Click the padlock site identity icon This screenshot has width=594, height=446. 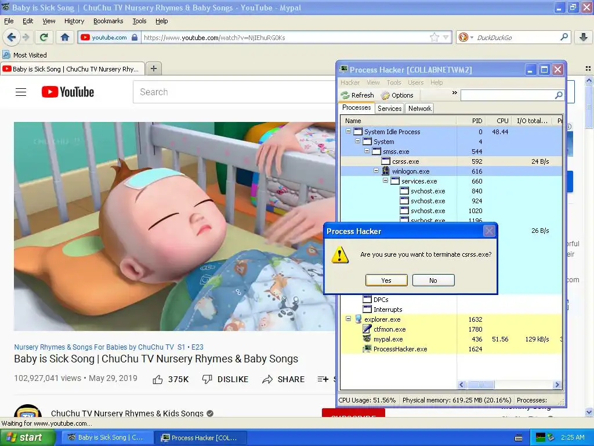135,37
